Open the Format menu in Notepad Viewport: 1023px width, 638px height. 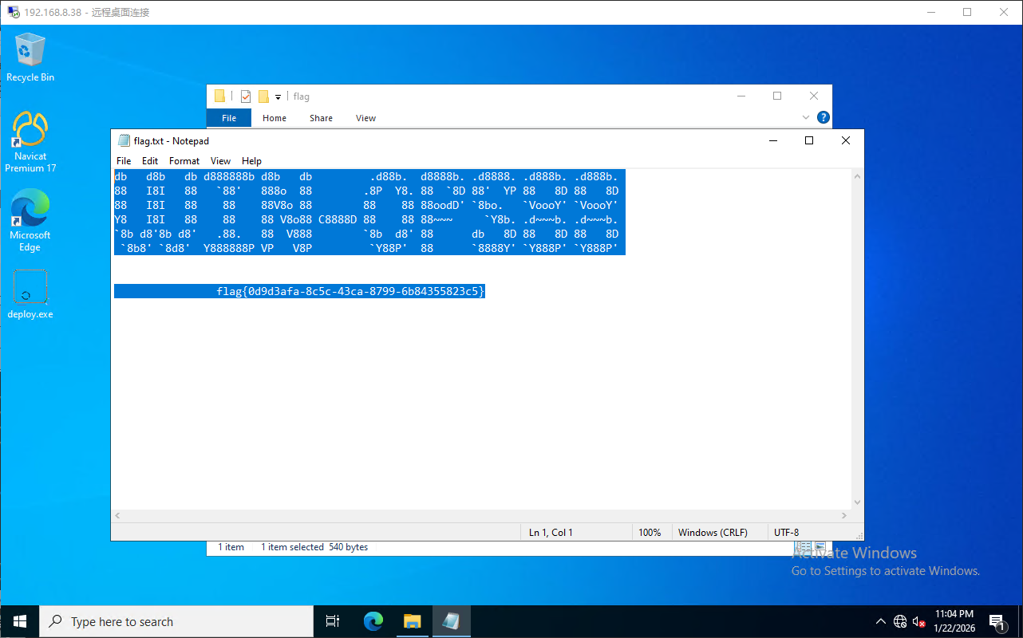(184, 161)
